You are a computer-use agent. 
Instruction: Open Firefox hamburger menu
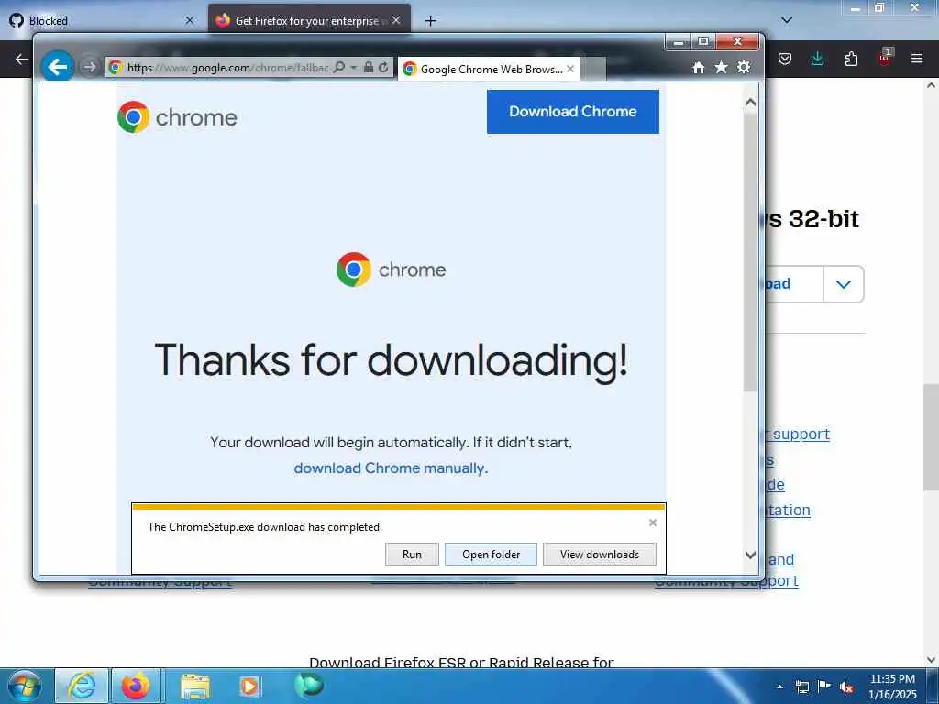point(917,59)
